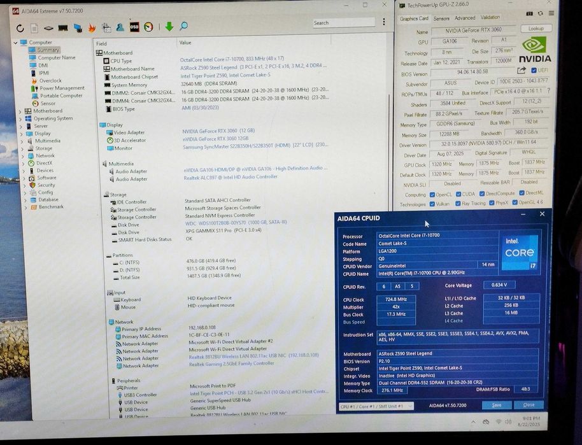This screenshot has width=582, height=445.
Task: Toggle the CUDA checkbox in GPU-Z
Action: tap(458, 194)
